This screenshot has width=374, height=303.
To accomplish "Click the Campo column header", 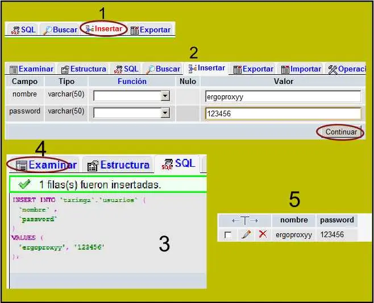I will tap(24, 81).
